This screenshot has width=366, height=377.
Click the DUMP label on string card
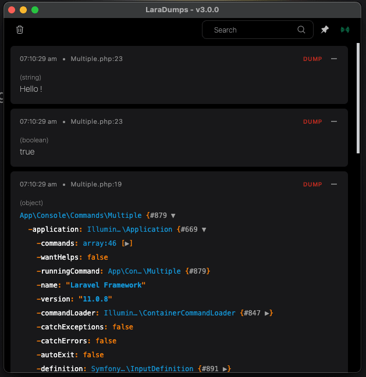tap(312, 59)
